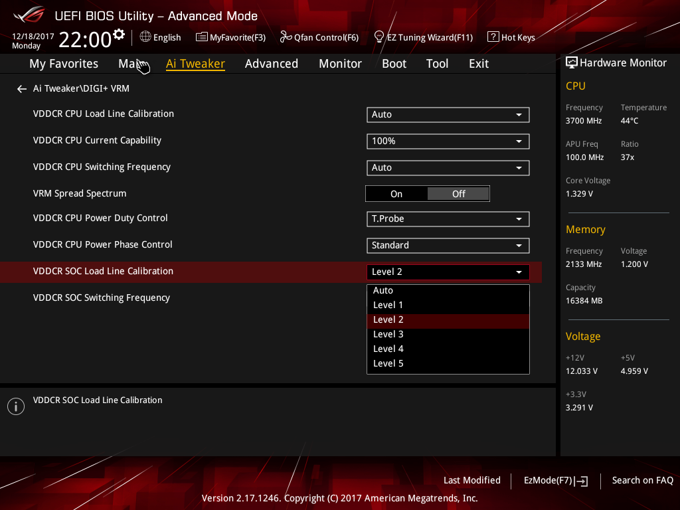Select VDDCR SOC Switching Frequency row
The width and height of the screenshot is (680, 510).
pyautogui.click(x=102, y=298)
